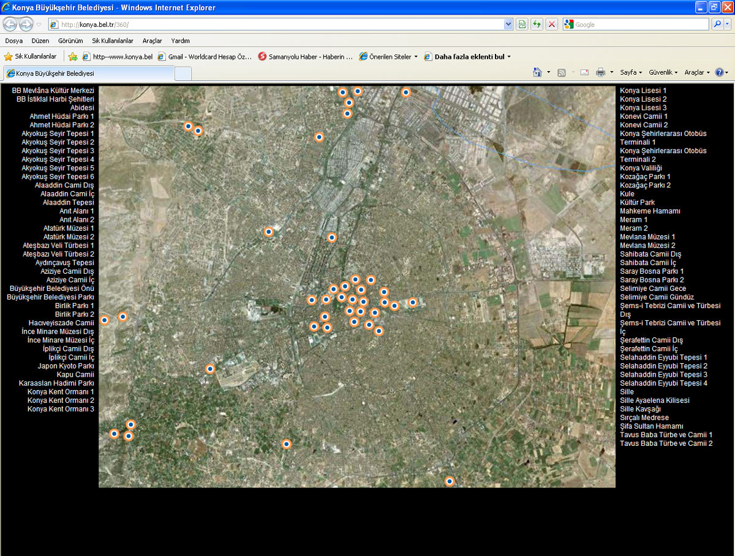Open the Kültür Park link
The height and width of the screenshot is (556, 735).
pyautogui.click(x=637, y=202)
